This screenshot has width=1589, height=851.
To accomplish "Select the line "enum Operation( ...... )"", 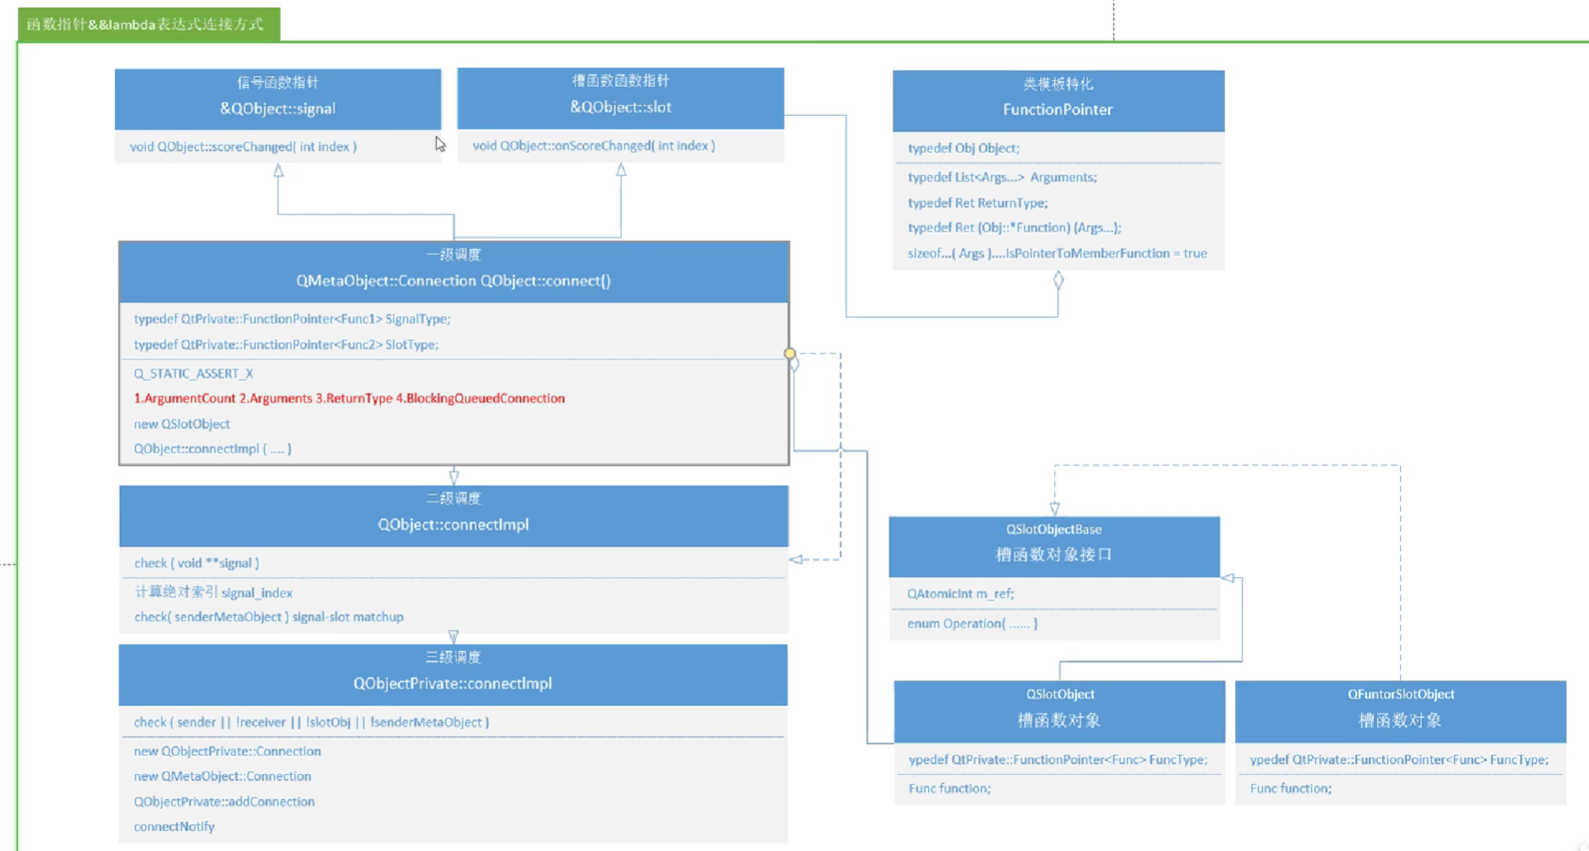I will coord(972,623).
